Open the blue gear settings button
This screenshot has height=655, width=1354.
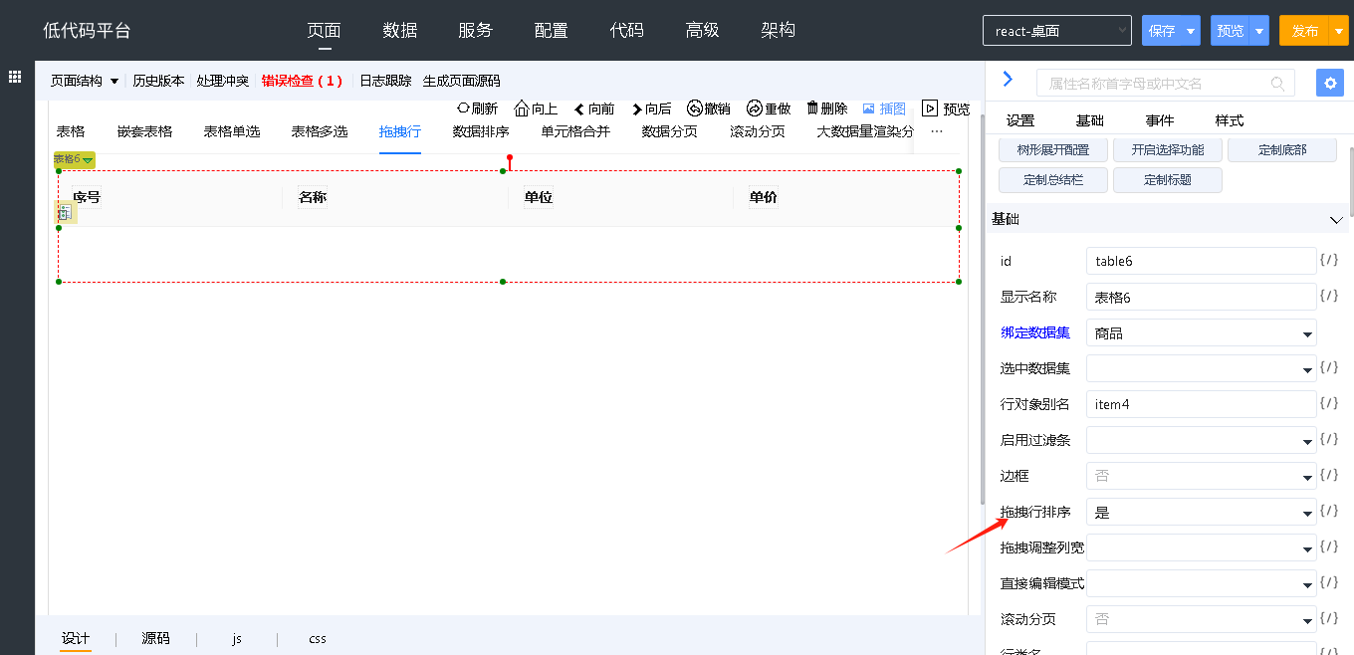tap(1330, 83)
